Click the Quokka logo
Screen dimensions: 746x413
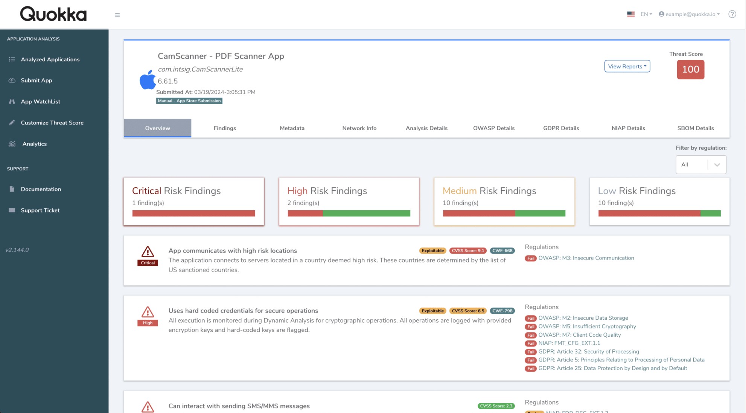point(53,14)
